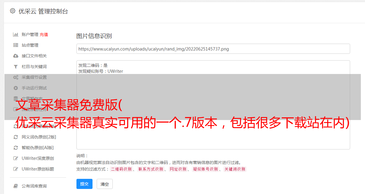This screenshot has height=194, width=365.
Task: Select UWriter原创标题 in sidebar
Action: pos(38,169)
